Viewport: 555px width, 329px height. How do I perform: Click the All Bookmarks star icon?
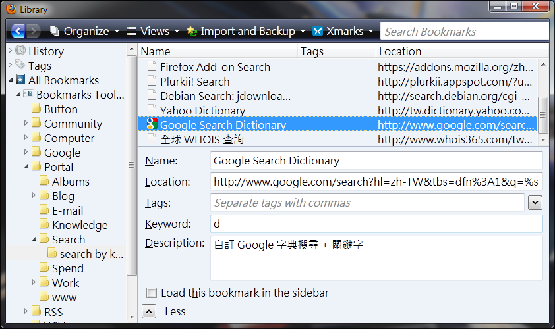(x=20, y=80)
